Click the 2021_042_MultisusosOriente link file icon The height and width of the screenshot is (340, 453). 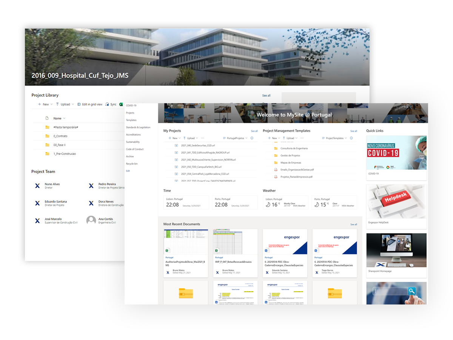[x=176, y=160]
